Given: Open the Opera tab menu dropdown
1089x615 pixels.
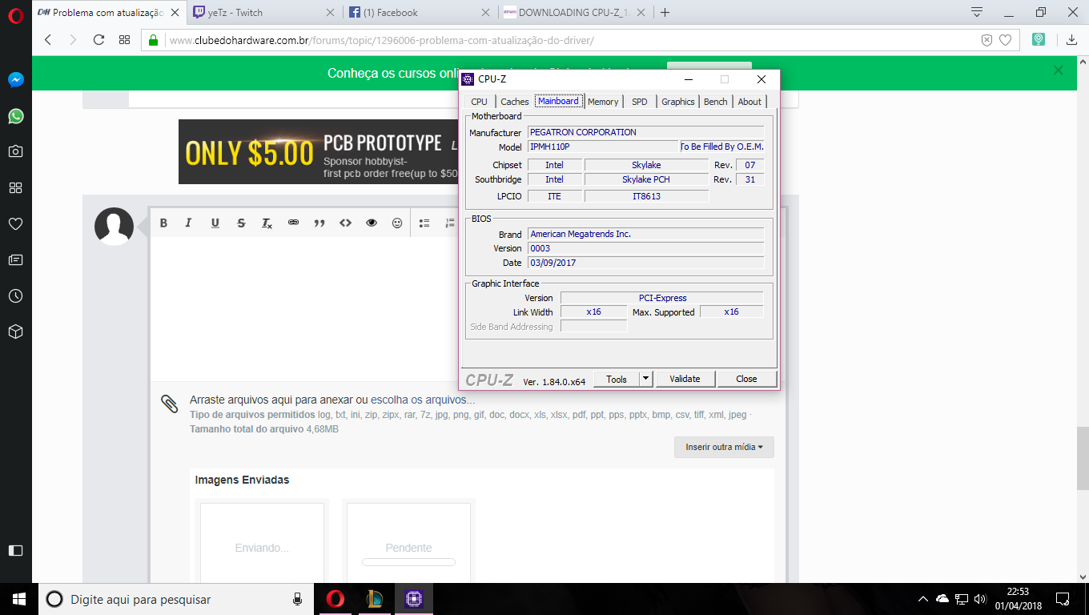Looking at the screenshot, I should pyautogui.click(x=976, y=12).
